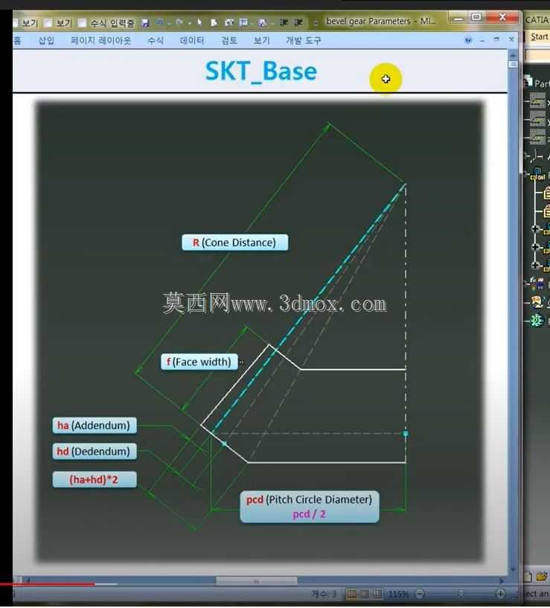Select the third plane icon in the CATIA tree

pyautogui.click(x=538, y=137)
